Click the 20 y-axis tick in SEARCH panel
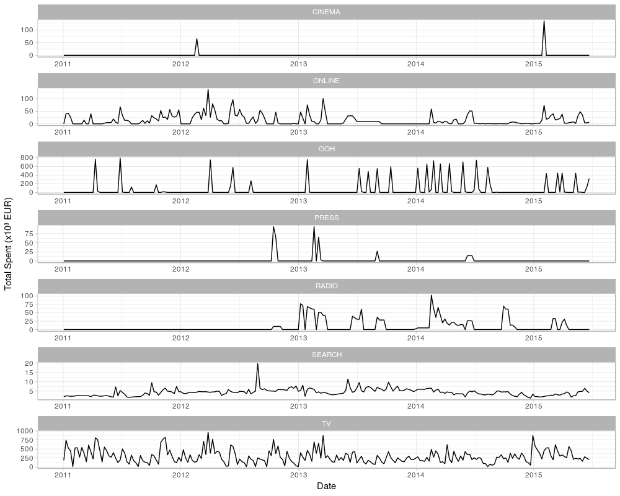This screenshot has width=620, height=496. coord(30,363)
